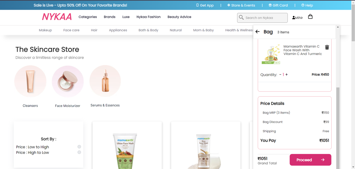
Task: Open Categories menu
Action: click(x=88, y=17)
